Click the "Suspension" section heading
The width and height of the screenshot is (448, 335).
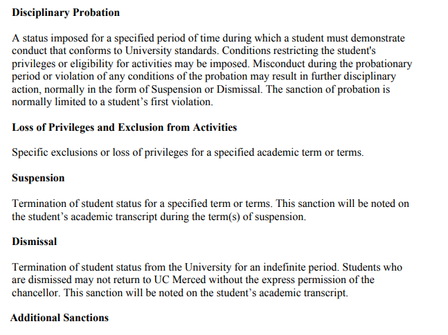click(38, 178)
